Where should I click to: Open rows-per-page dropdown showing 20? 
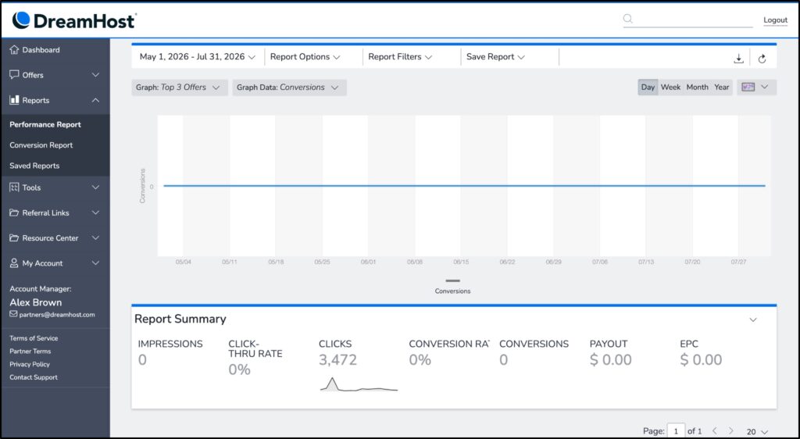[x=757, y=432]
